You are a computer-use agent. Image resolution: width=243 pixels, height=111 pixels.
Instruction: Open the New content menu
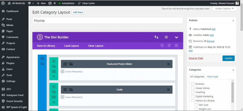[41, 3]
